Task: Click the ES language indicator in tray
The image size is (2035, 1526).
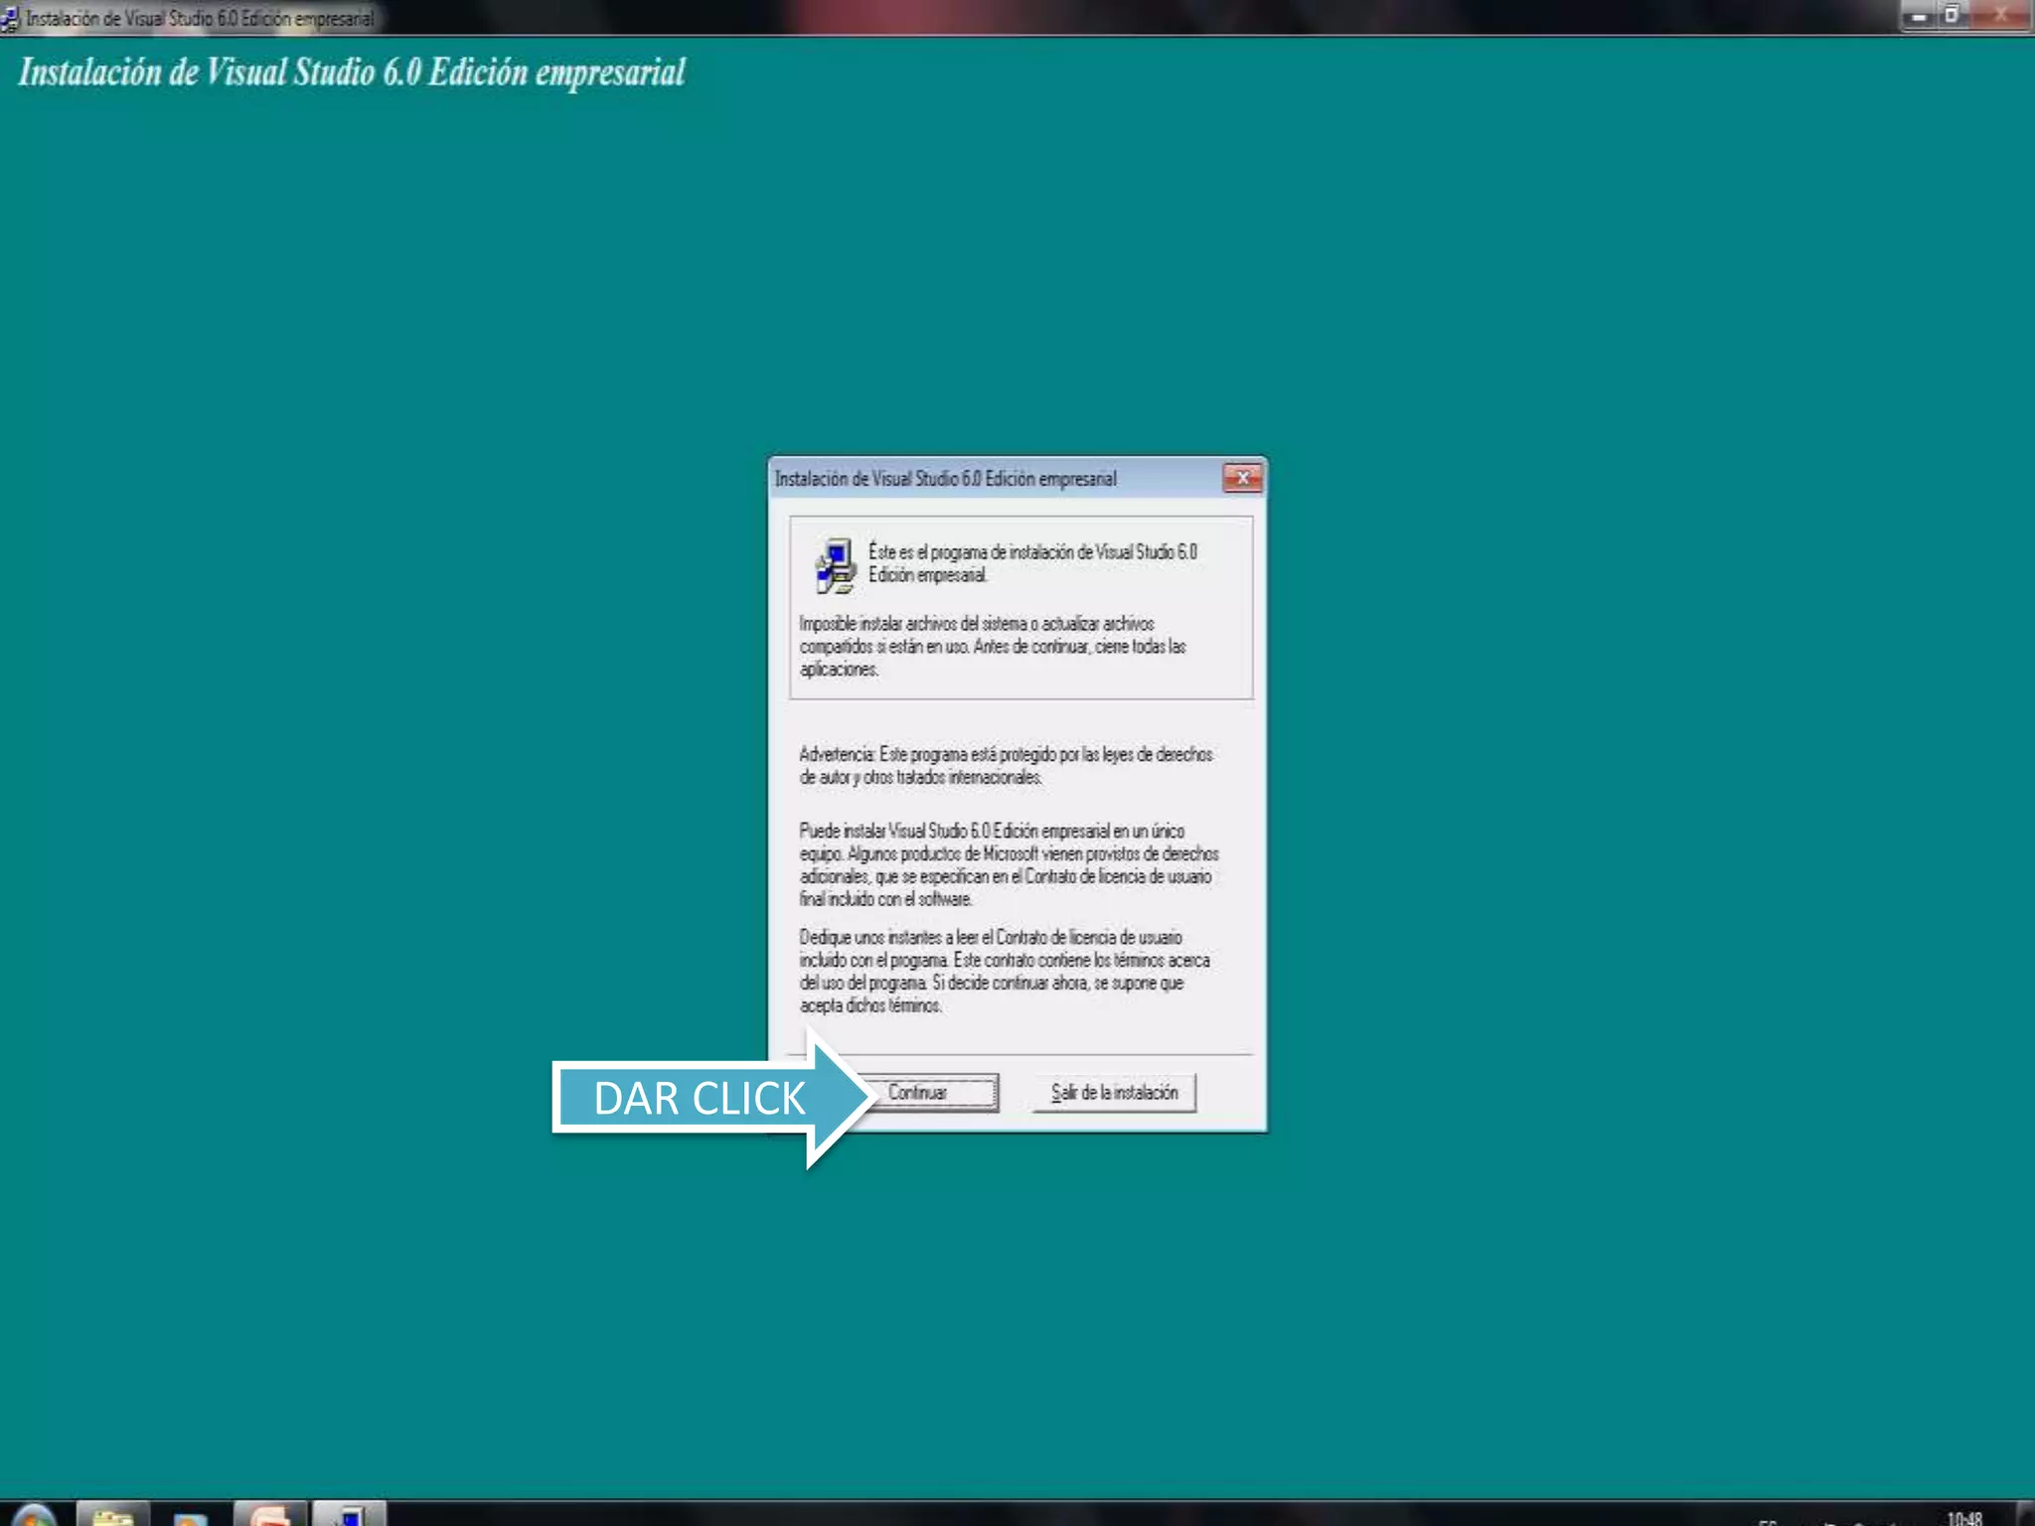Action: [1768, 1522]
